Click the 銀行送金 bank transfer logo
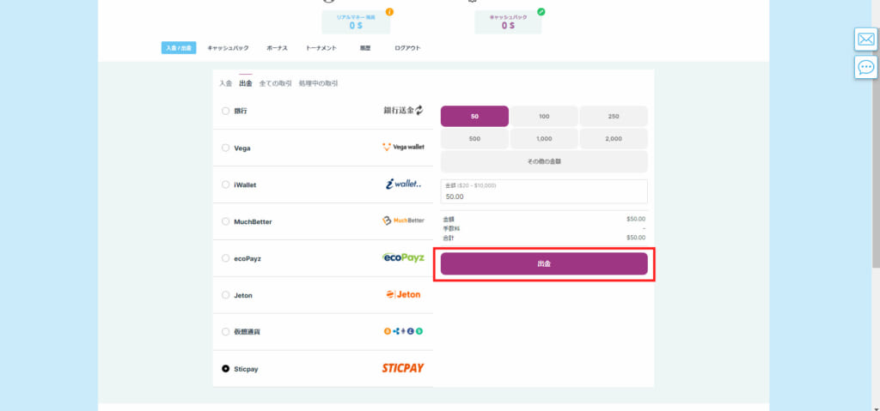This screenshot has width=880, height=411. (404, 111)
